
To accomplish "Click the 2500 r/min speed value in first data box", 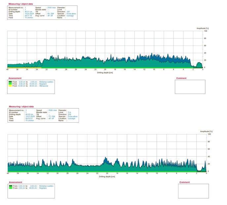I will pyautogui.click(x=52, y=8).
